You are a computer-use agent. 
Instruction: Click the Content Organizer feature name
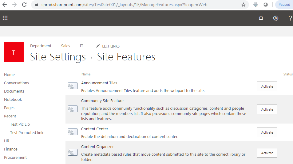(97, 147)
